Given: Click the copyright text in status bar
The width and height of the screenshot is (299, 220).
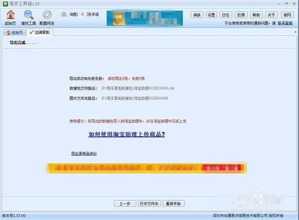Looking at the screenshot, I should pyautogui.click(x=248, y=216).
